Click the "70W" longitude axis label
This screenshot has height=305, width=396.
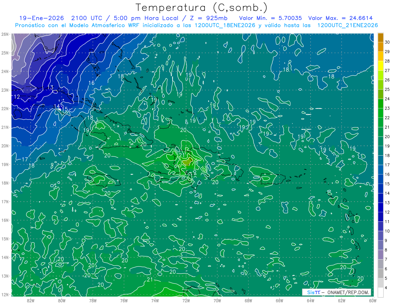click(x=217, y=301)
